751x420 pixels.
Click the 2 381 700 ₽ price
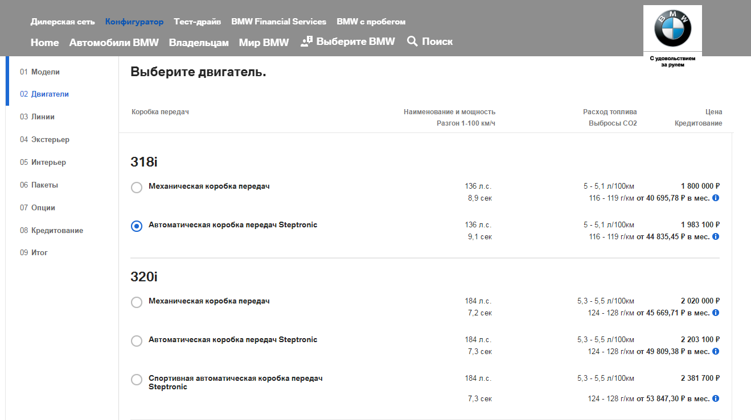pos(700,378)
